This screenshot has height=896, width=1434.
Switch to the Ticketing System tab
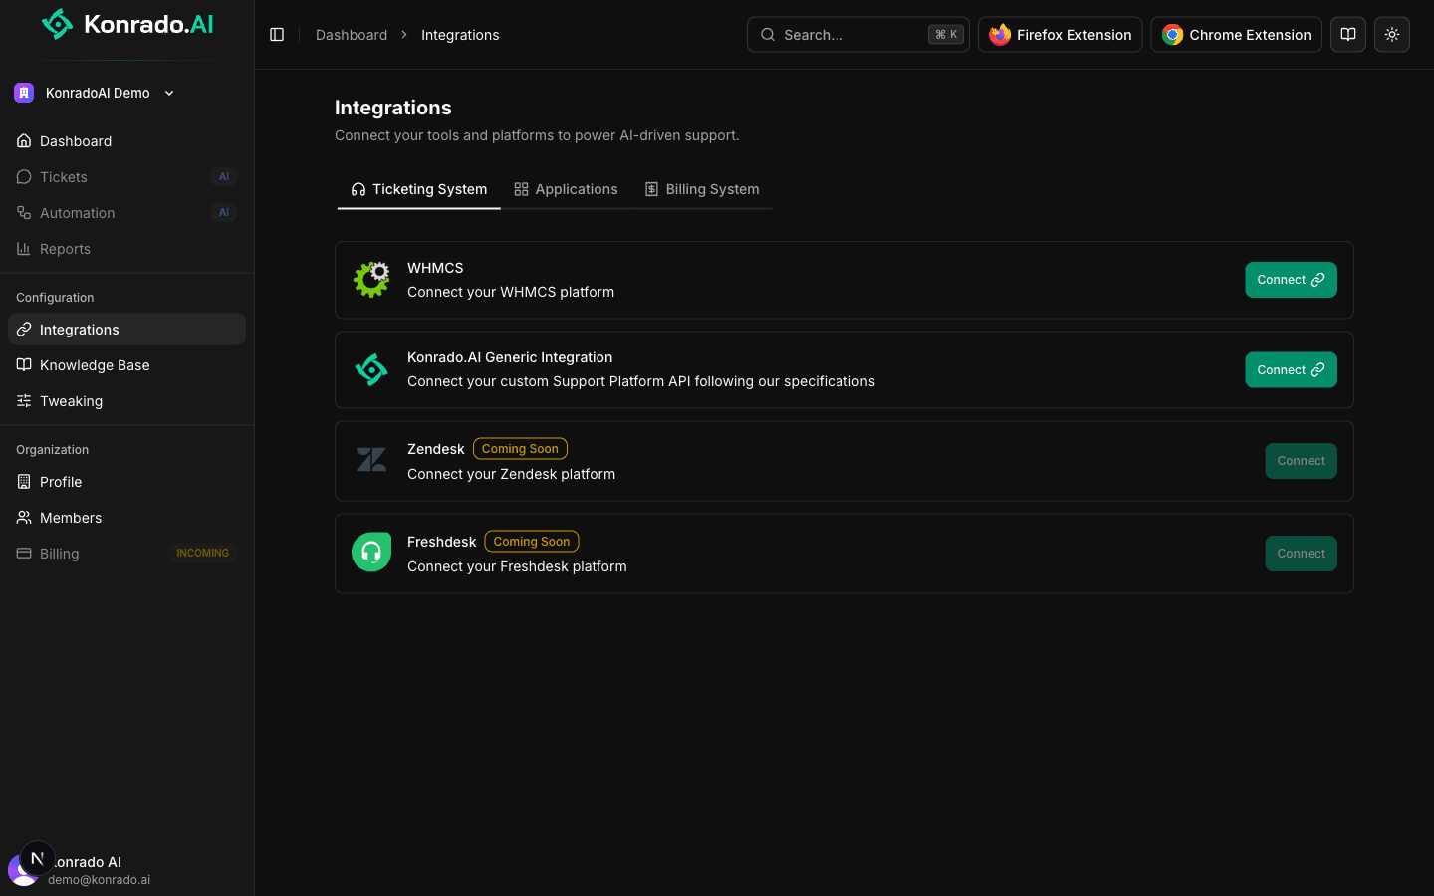[419, 189]
